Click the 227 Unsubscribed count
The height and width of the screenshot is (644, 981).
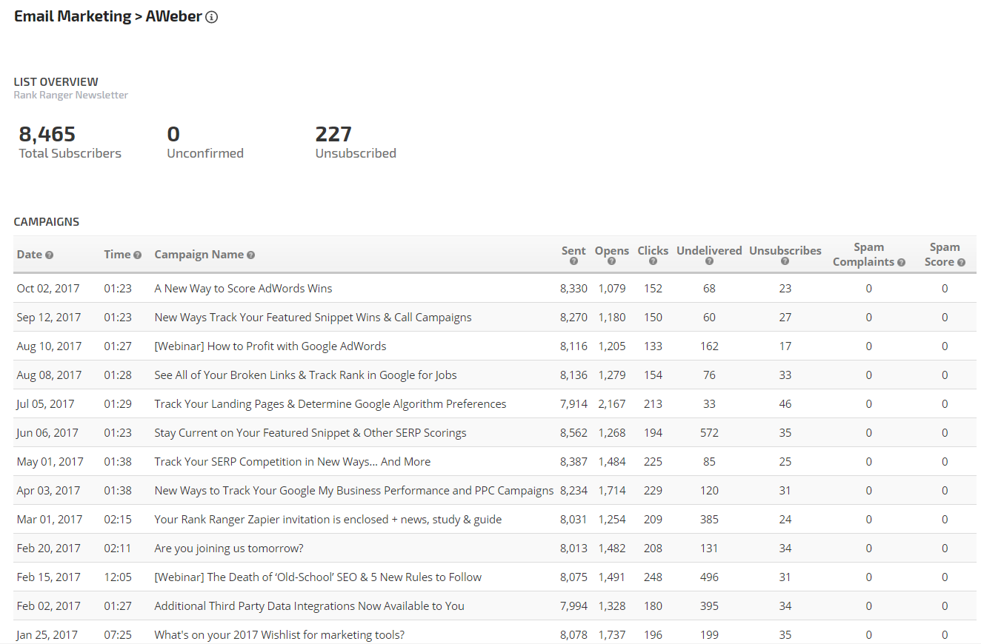[x=333, y=134]
